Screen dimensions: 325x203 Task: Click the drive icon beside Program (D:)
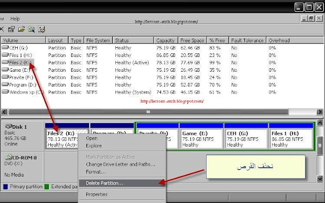point(5,84)
